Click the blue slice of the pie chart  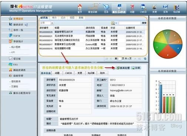[x=177, y=48]
